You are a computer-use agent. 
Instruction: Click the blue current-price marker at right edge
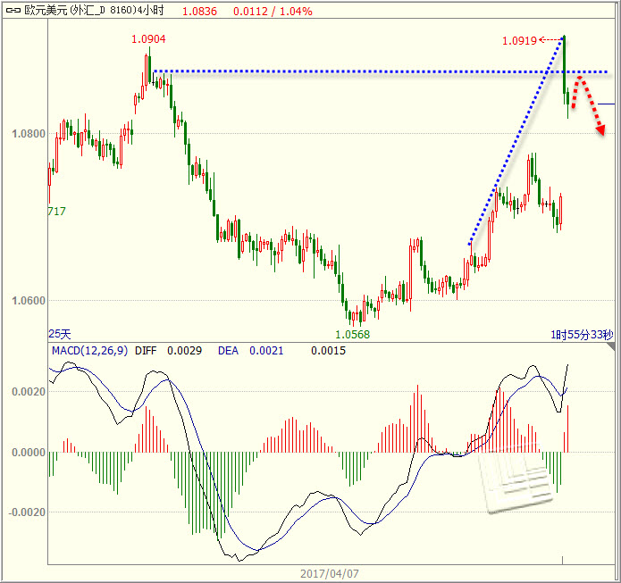click(x=605, y=104)
